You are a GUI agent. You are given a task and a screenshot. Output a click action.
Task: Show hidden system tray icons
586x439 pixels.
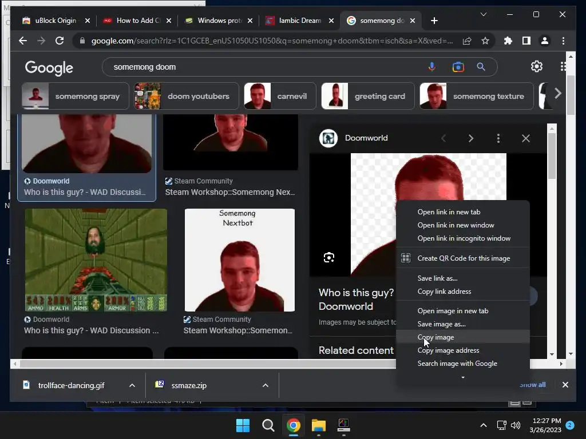(483, 425)
